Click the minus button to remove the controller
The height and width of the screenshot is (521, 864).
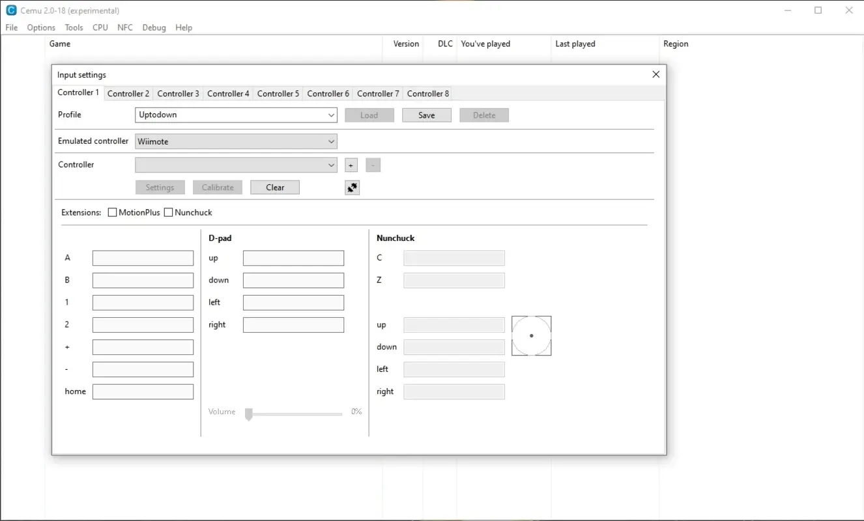pyautogui.click(x=373, y=165)
